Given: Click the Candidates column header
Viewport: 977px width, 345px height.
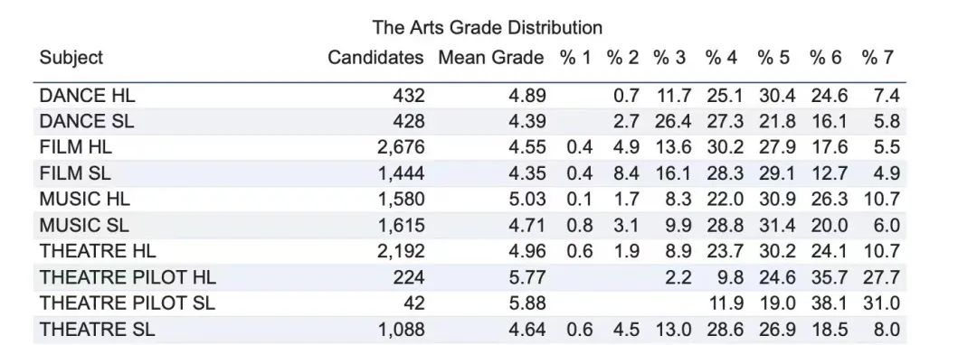Looking at the screenshot, I should [375, 58].
